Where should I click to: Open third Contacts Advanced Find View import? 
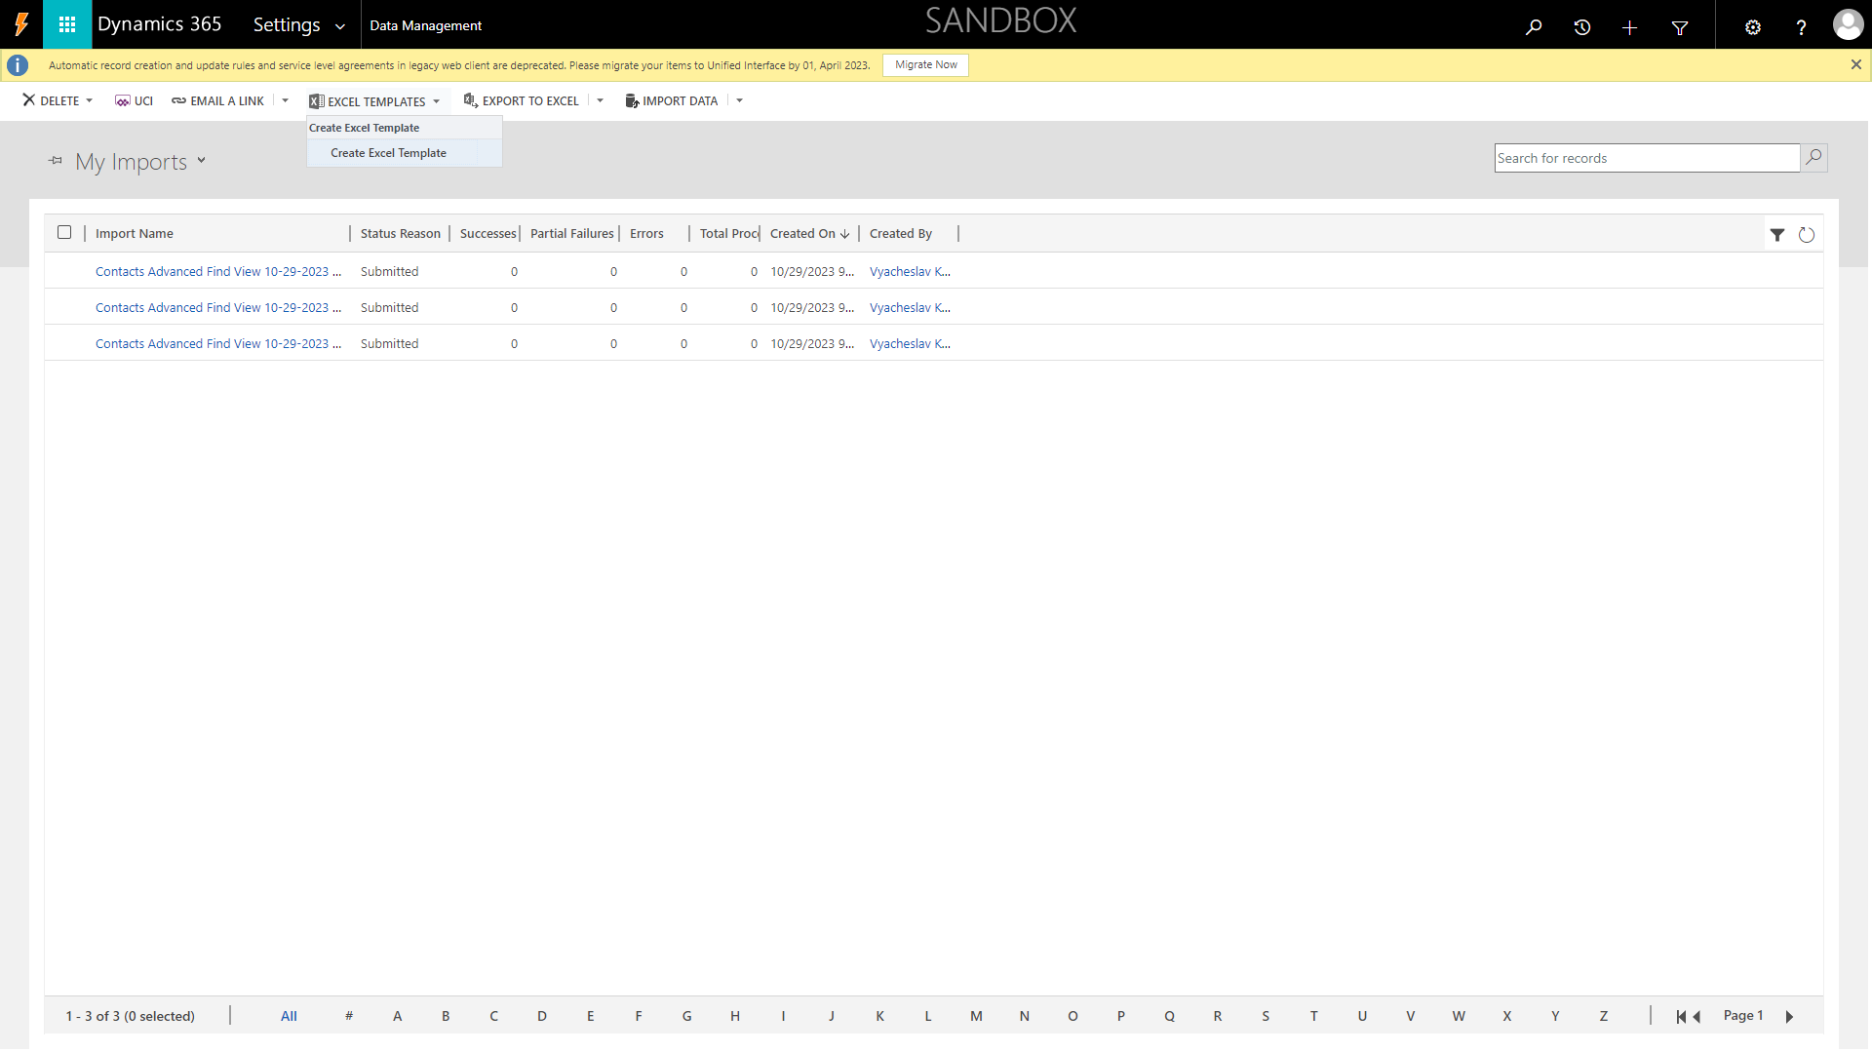pyautogui.click(x=218, y=343)
